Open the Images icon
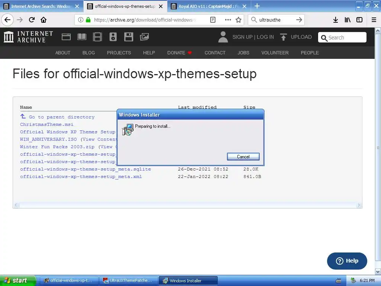 pos(144,37)
